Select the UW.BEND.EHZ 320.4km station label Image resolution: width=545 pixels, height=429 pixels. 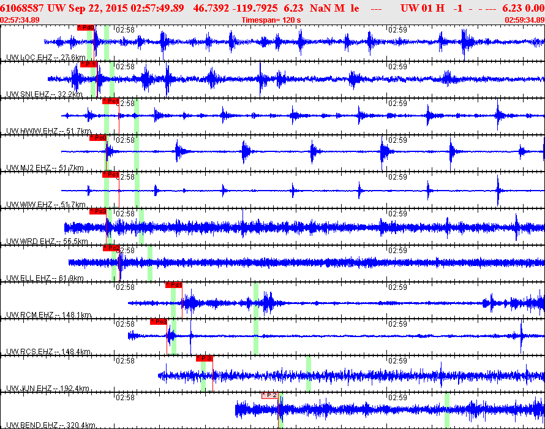51,425
